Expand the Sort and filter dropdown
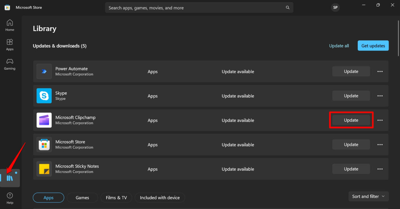Image resolution: width=400 pixels, height=209 pixels. click(x=368, y=197)
